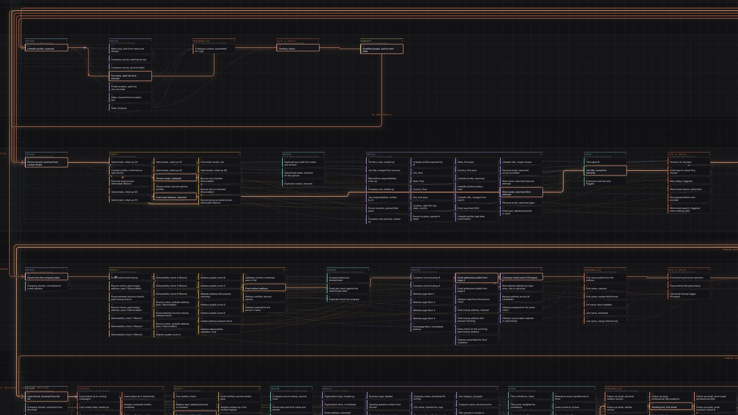Click 'Valid emails, rolled up (F)' node
This screenshot has width=738, height=415.
(175, 161)
